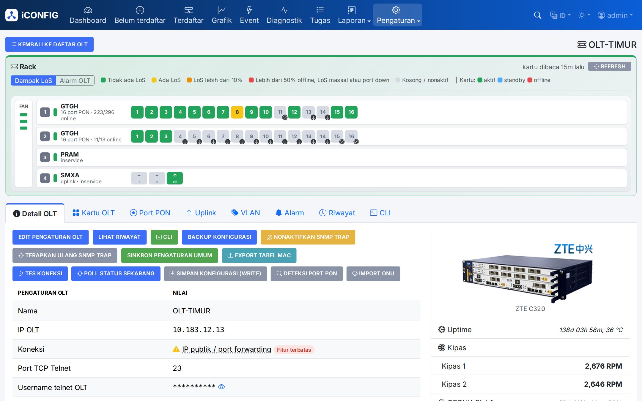
Task: Switch to the Port PON tab
Action: [x=150, y=213]
